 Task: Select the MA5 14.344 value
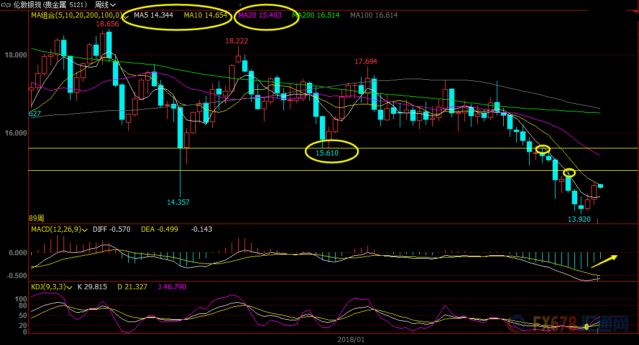point(153,15)
